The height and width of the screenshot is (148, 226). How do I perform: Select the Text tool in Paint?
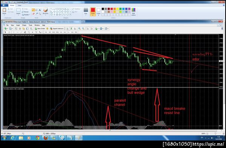pyautogui.click(x=40, y=10)
